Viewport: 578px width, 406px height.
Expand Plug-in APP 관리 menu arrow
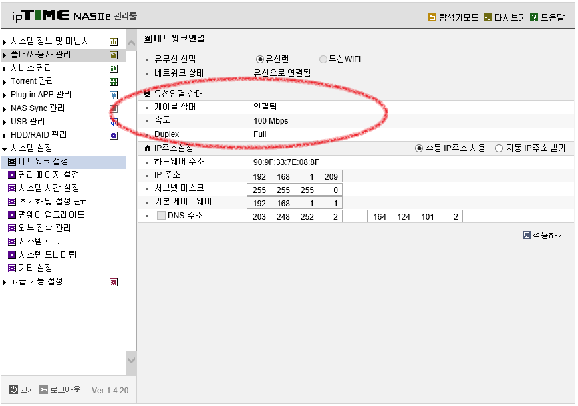point(5,95)
